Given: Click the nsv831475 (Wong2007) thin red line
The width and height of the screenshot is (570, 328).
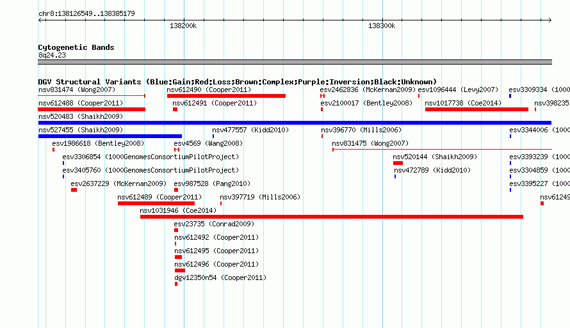Looking at the screenshot, I should pyautogui.click(x=442, y=149).
